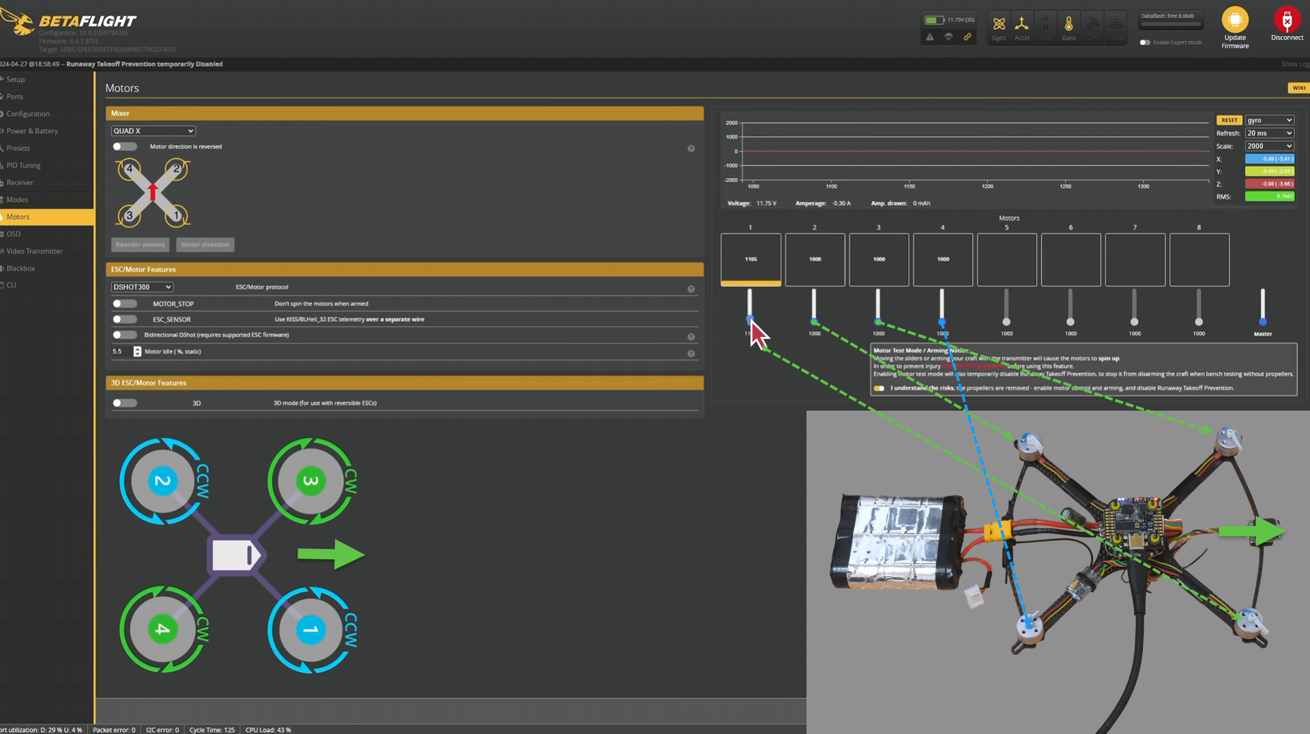This screenshot has height=734, width=1310.
Task: Click the motor 3 slider handle
Action: pos(878,321)
